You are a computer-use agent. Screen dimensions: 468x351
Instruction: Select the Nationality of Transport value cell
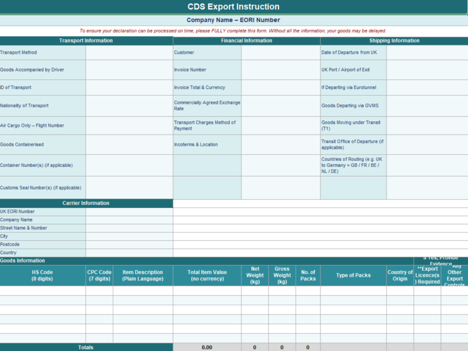tap(129, 106)
